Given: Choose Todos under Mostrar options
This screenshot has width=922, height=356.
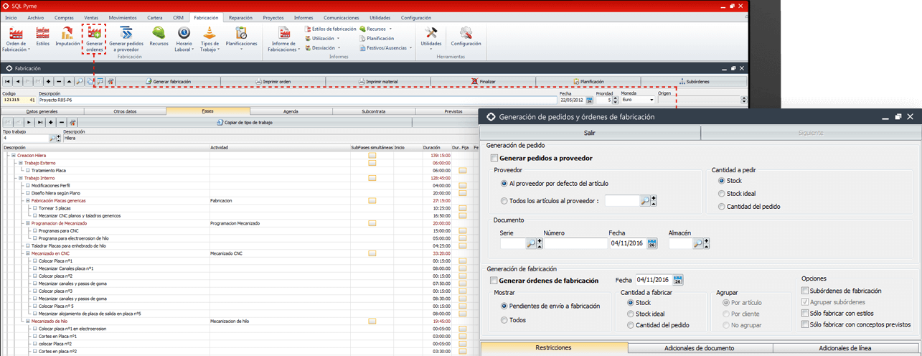Looking at the screenshot, I should tap(504, 320).
